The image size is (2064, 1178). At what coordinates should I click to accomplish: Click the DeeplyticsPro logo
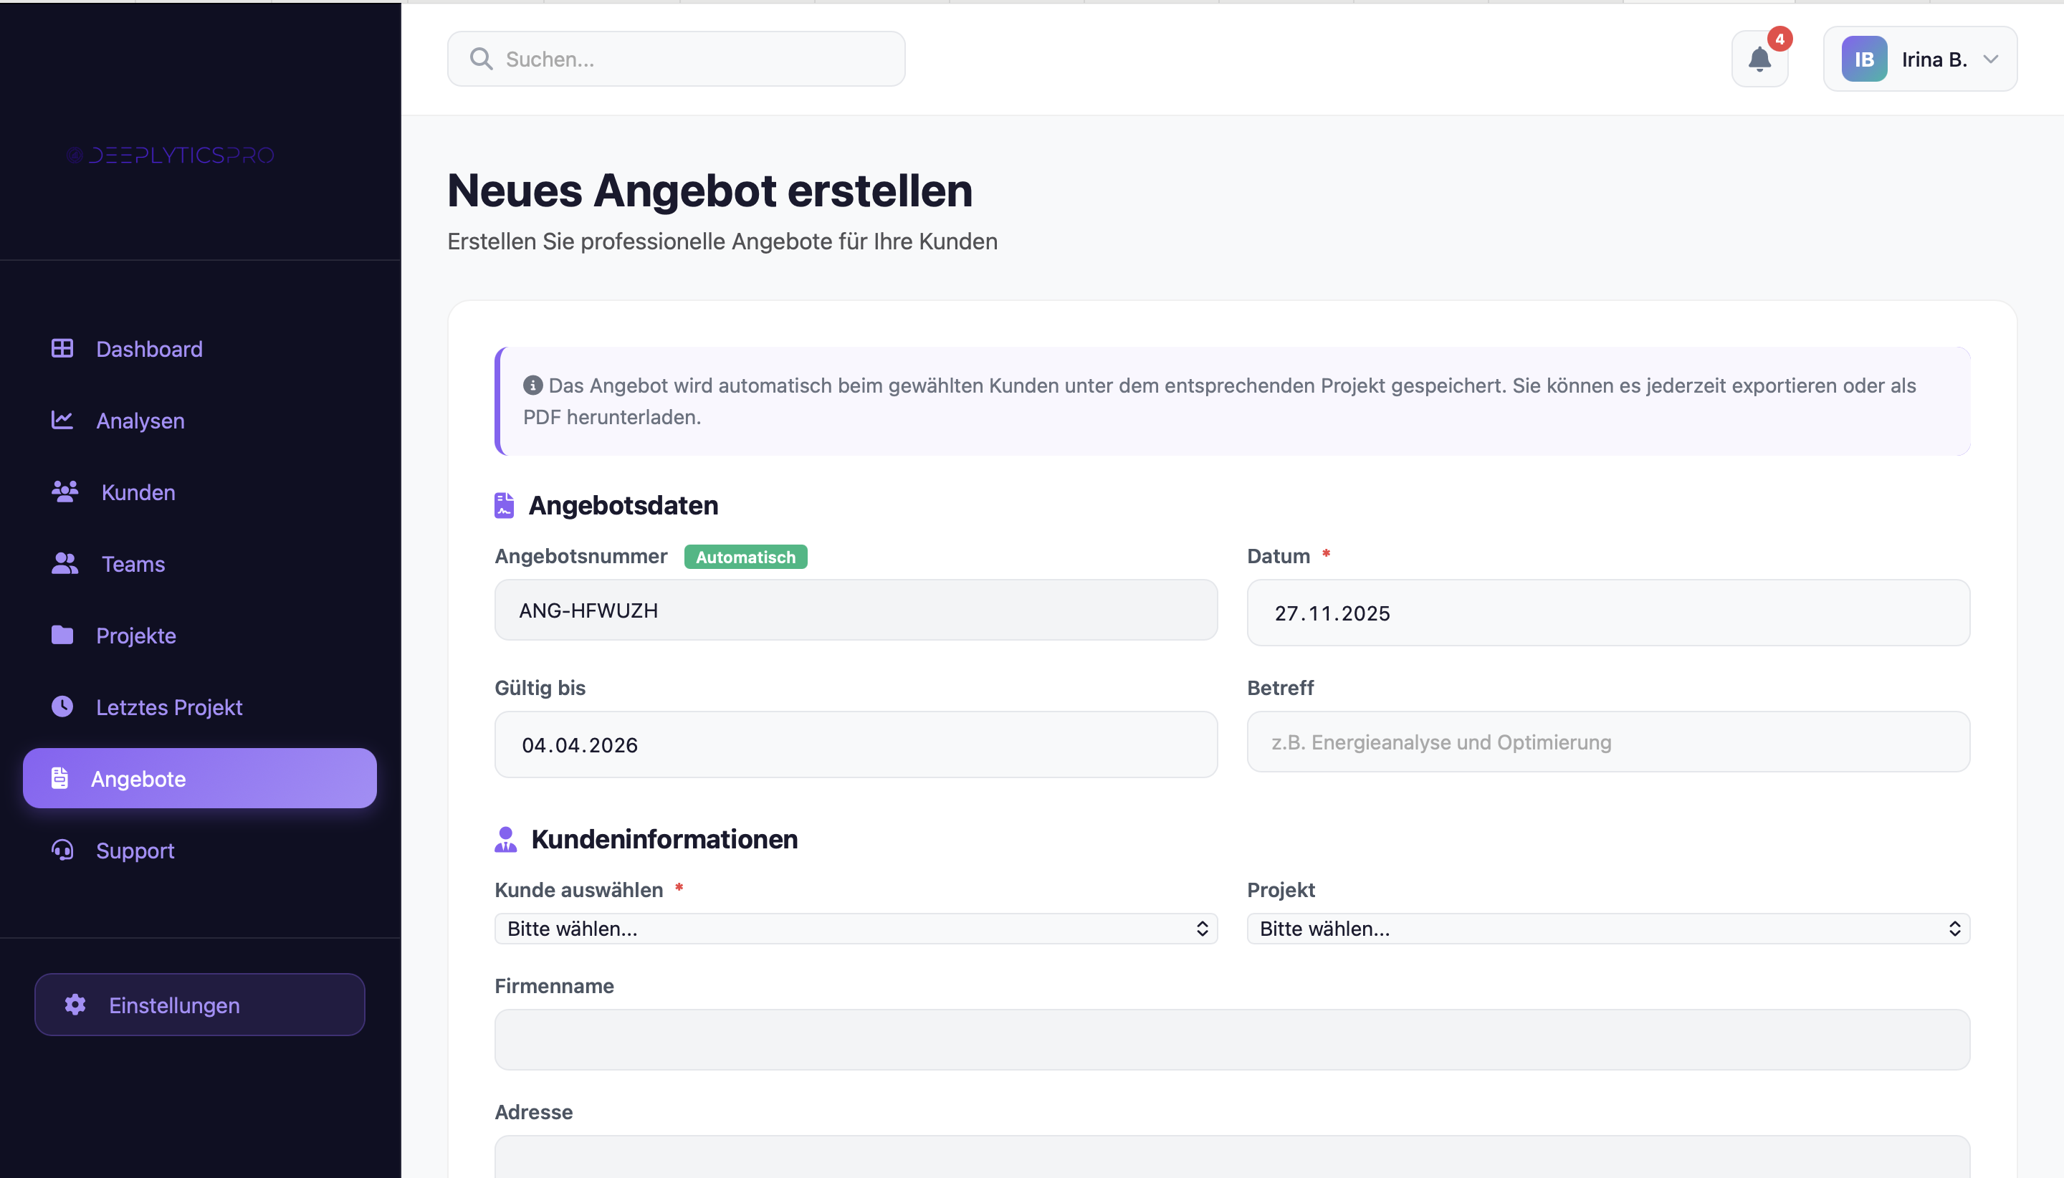pos(171,155)
